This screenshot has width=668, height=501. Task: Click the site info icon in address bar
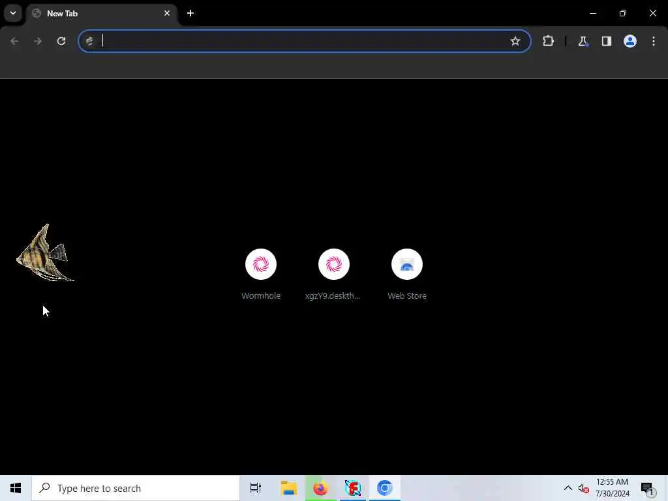89,41
